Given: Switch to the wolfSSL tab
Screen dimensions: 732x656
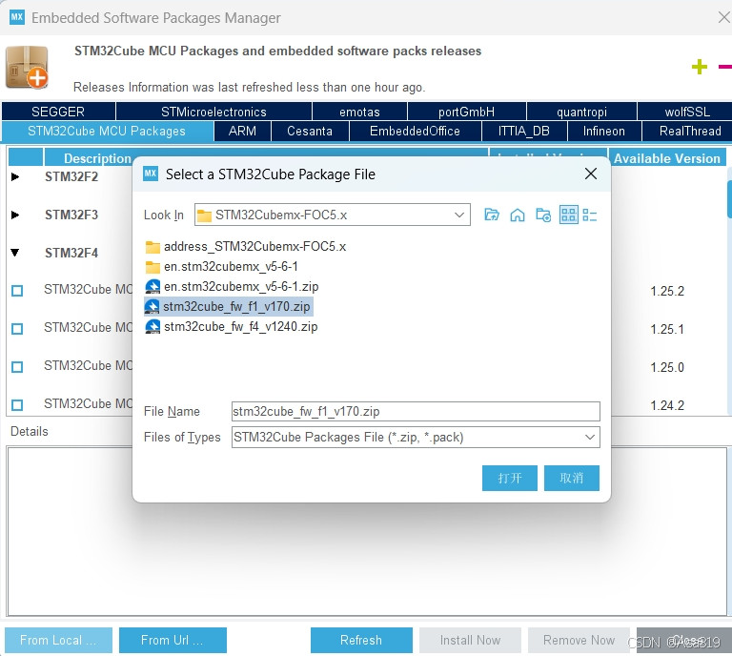Looking at the screenshot, I should (x=686, y=112).
